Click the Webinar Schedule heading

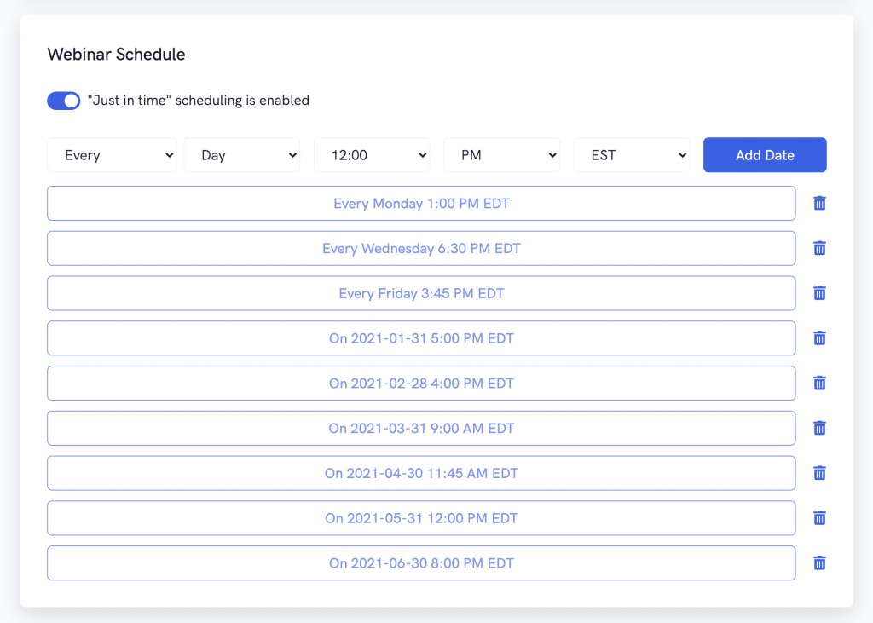pyautogui.click(x=116, y=54)
